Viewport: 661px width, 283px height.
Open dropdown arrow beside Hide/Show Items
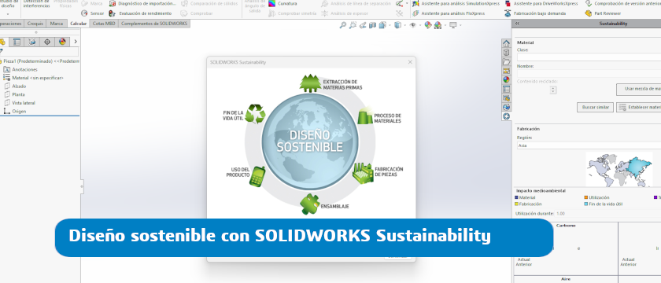(420, 25)
